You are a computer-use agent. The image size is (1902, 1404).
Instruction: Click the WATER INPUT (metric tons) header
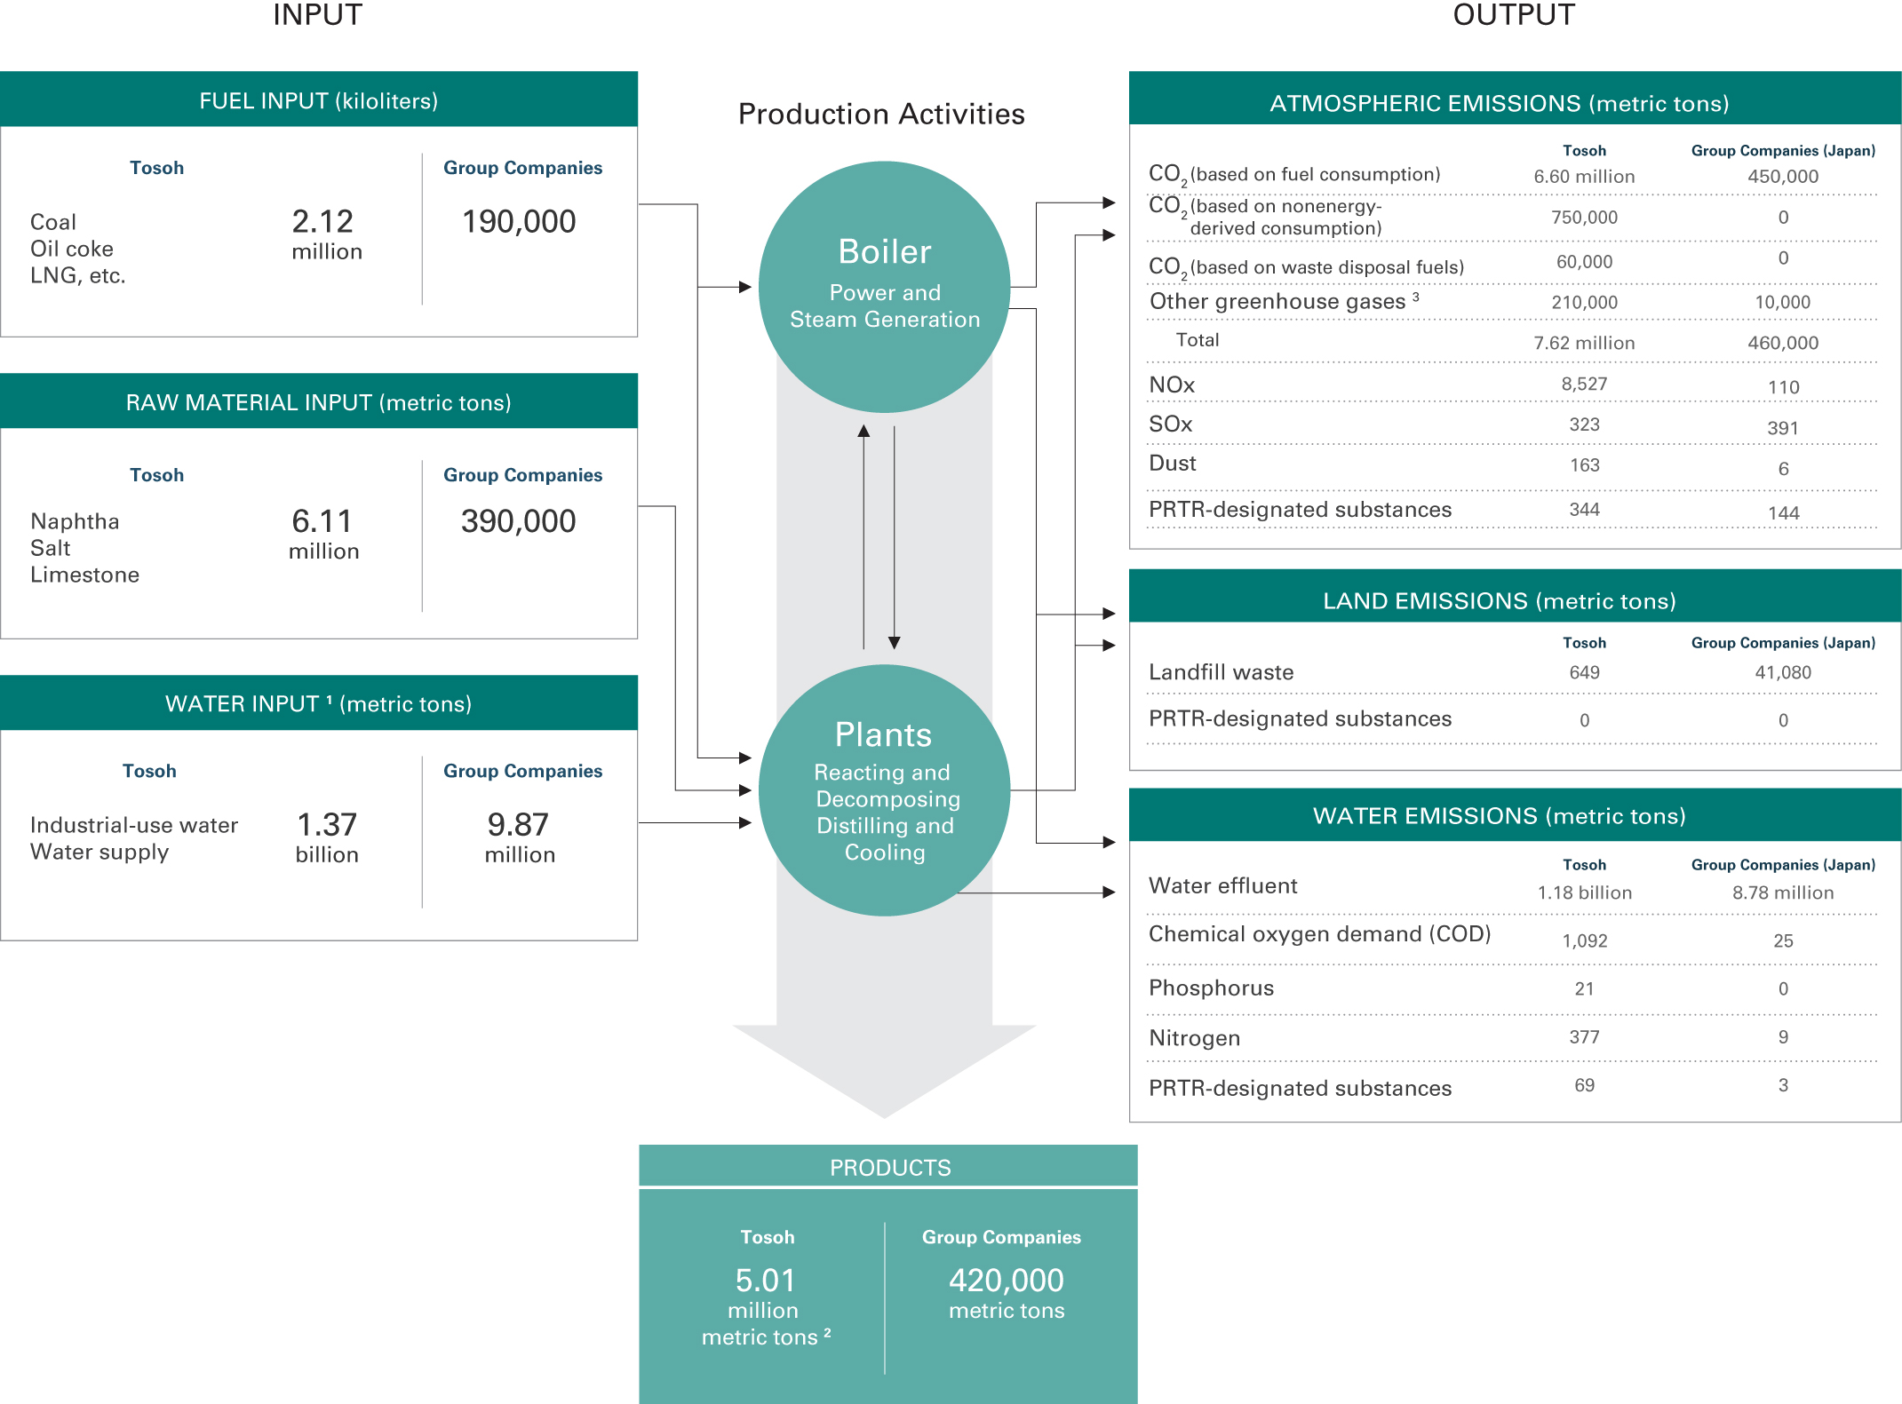319,703
